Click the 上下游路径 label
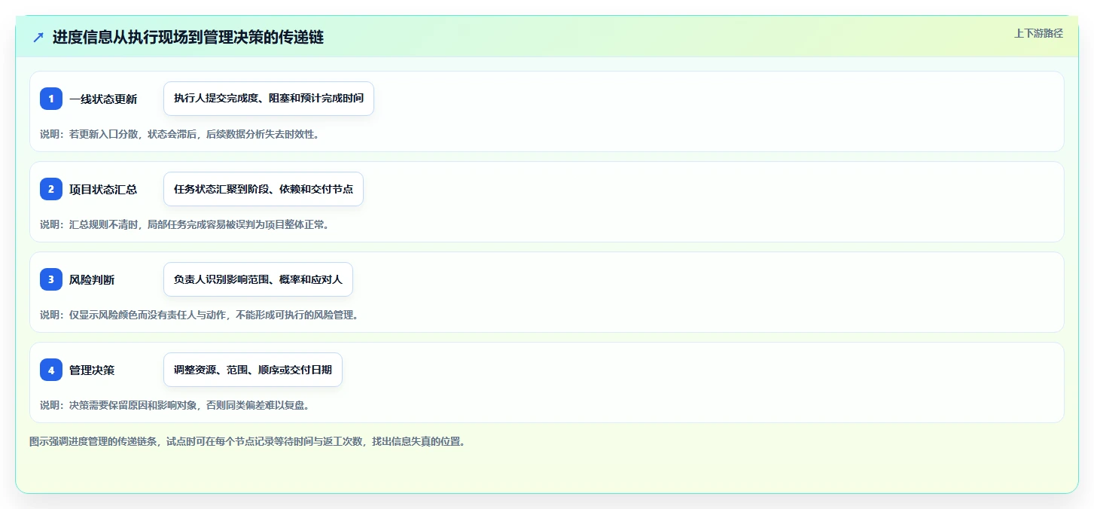1094x509 pixels. [x=1038, y=33]
